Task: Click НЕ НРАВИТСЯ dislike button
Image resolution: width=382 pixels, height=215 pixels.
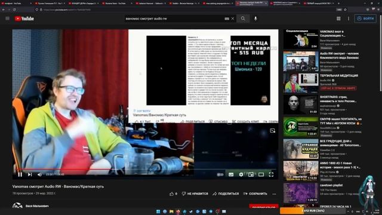Action: (195, 193)
